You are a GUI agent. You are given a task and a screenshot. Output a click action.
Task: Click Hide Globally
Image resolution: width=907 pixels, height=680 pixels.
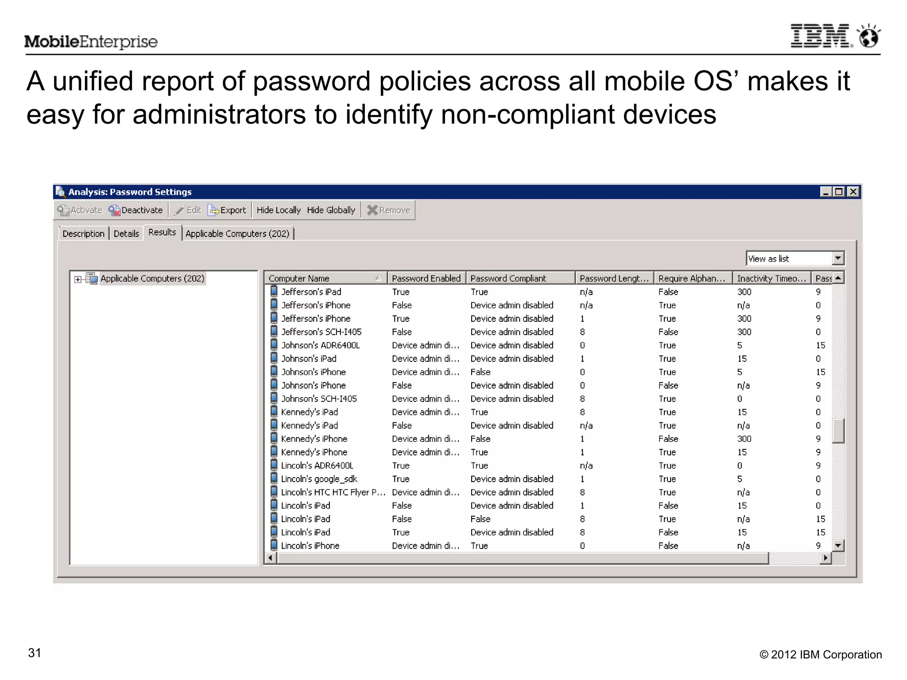[x=331, y=210]
